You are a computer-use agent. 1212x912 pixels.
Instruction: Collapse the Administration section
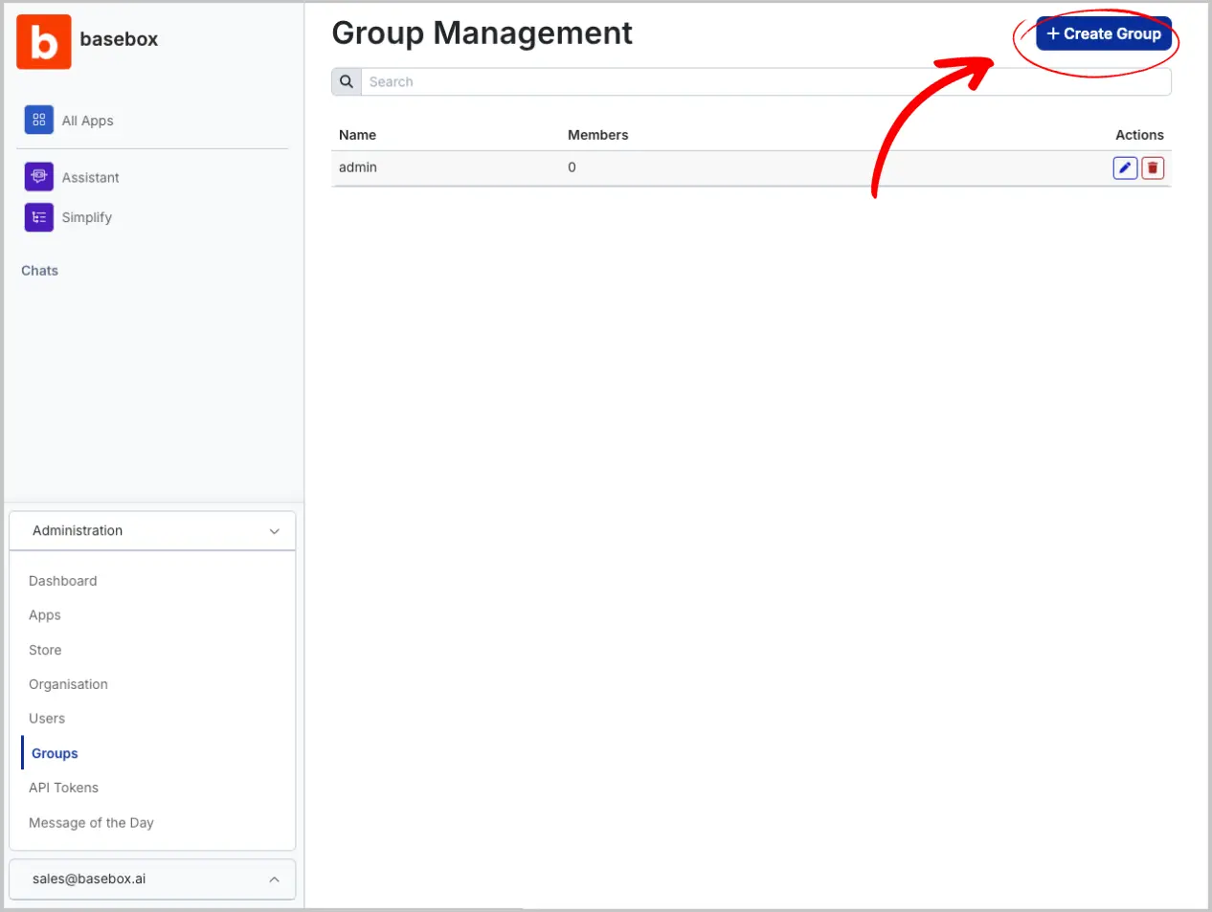[x=274, y=531]
